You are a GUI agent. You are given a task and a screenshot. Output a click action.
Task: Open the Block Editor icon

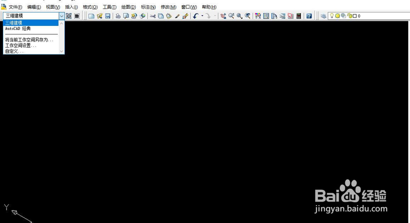pos(185,16)
